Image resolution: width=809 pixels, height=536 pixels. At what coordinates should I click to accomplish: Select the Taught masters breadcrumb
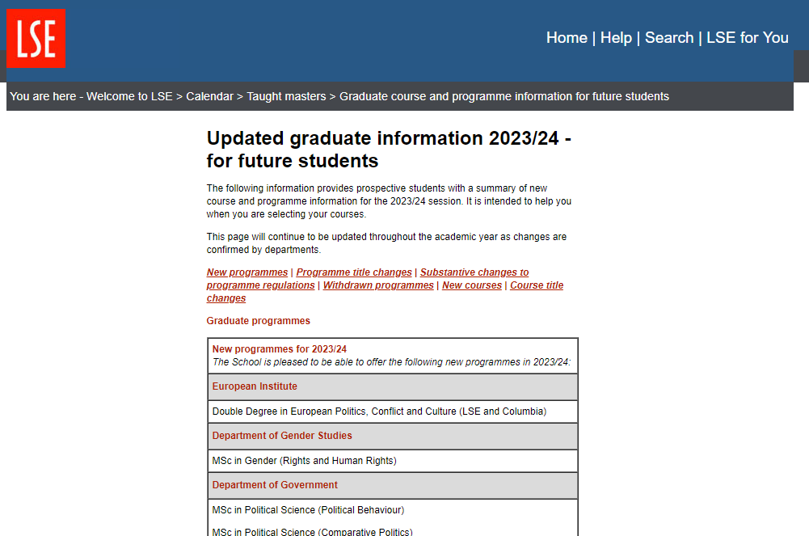pos(286,96)
